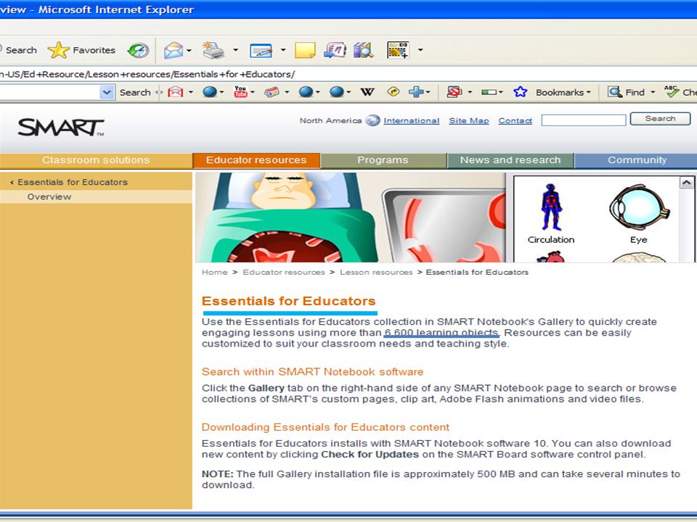Click the Educator resources breadcrumb link
The width and height of the screenshot is (697, 522).
point(284,272)
